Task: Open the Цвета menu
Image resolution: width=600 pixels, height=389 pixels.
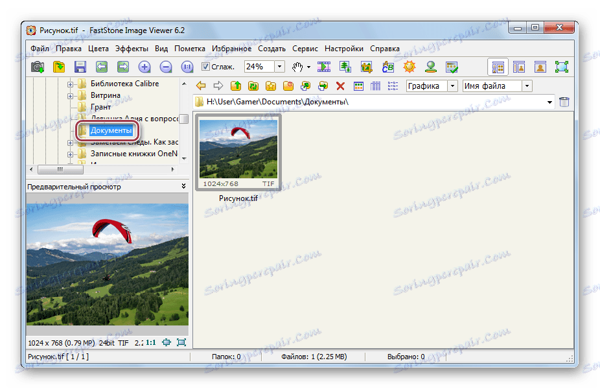Action: tap(98, 49)
